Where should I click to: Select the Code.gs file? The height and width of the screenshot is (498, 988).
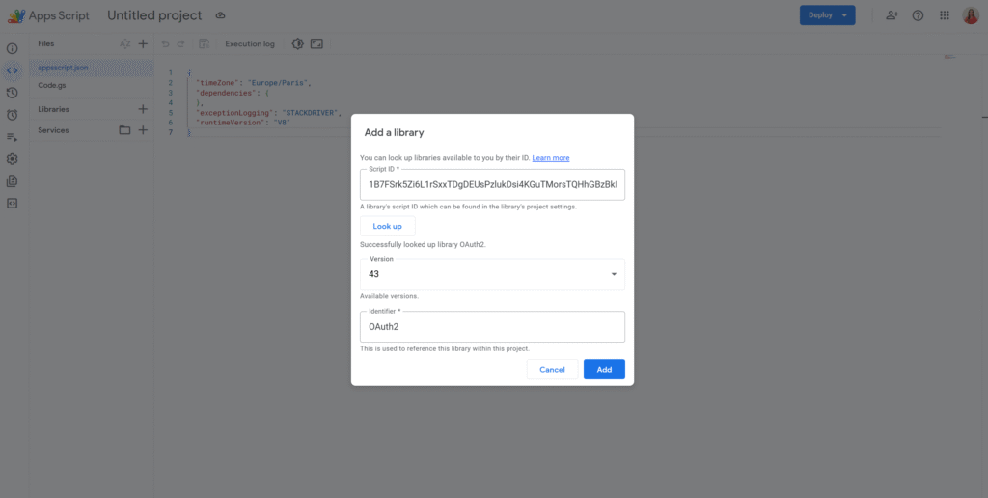point(52,85)
